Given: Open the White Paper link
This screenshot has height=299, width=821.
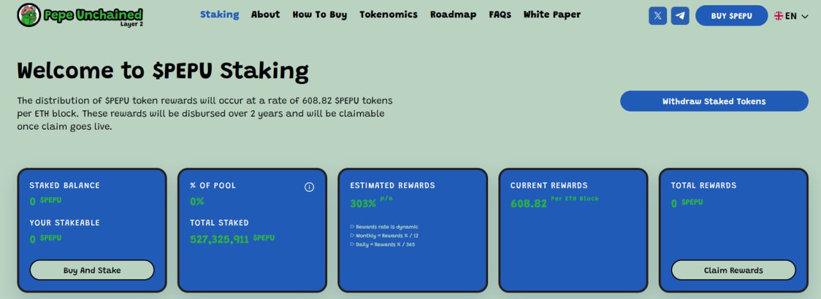Looking at the screenshot, I should click(x=552, y=14).
